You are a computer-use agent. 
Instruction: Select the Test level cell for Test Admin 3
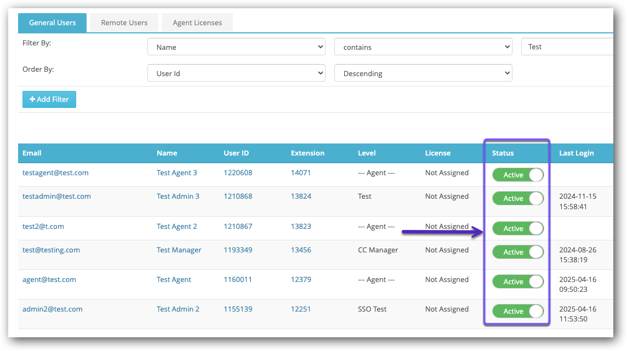point(364,197)
